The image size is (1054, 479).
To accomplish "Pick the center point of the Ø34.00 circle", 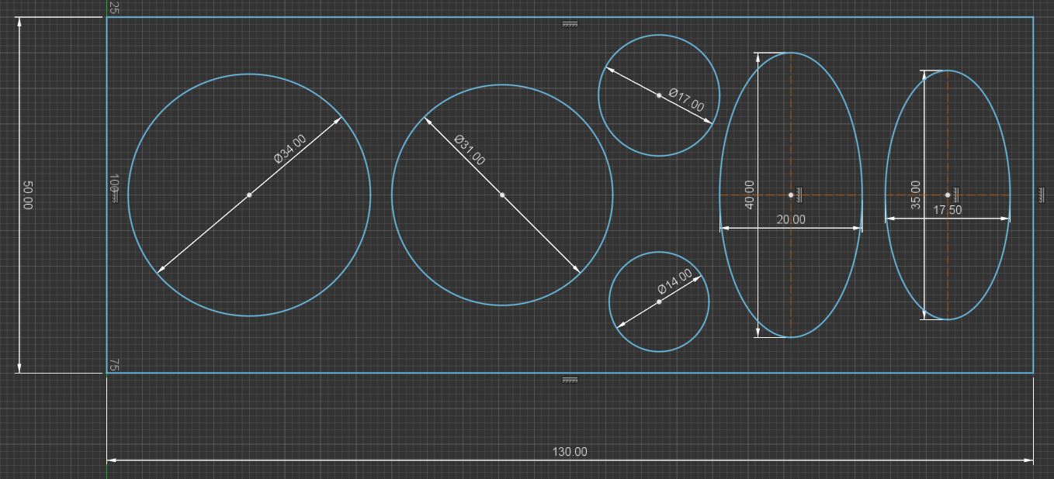I will 249,195.
